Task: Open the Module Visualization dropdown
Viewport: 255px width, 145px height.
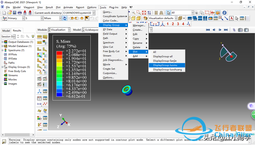Action: coord(59,30)
